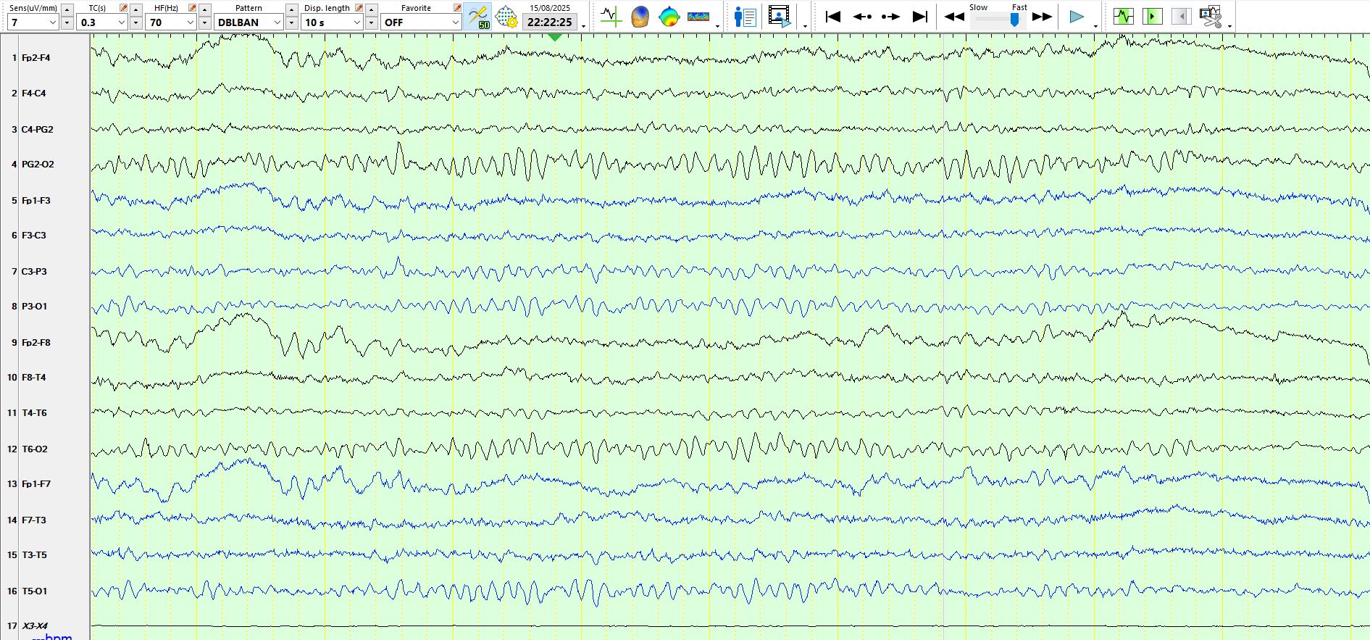Image resolution: width=1370 pixels, height=640 pixels.
Task: Expand the Sens(uV/mm) dropdown
Action: [x=52, y=22]
